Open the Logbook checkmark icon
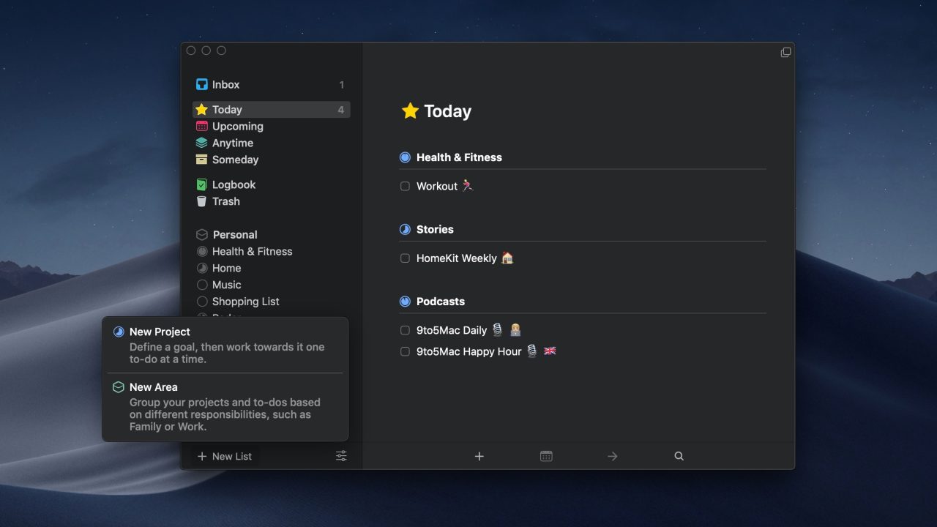The image size is (937, 527). coord(202,185)
